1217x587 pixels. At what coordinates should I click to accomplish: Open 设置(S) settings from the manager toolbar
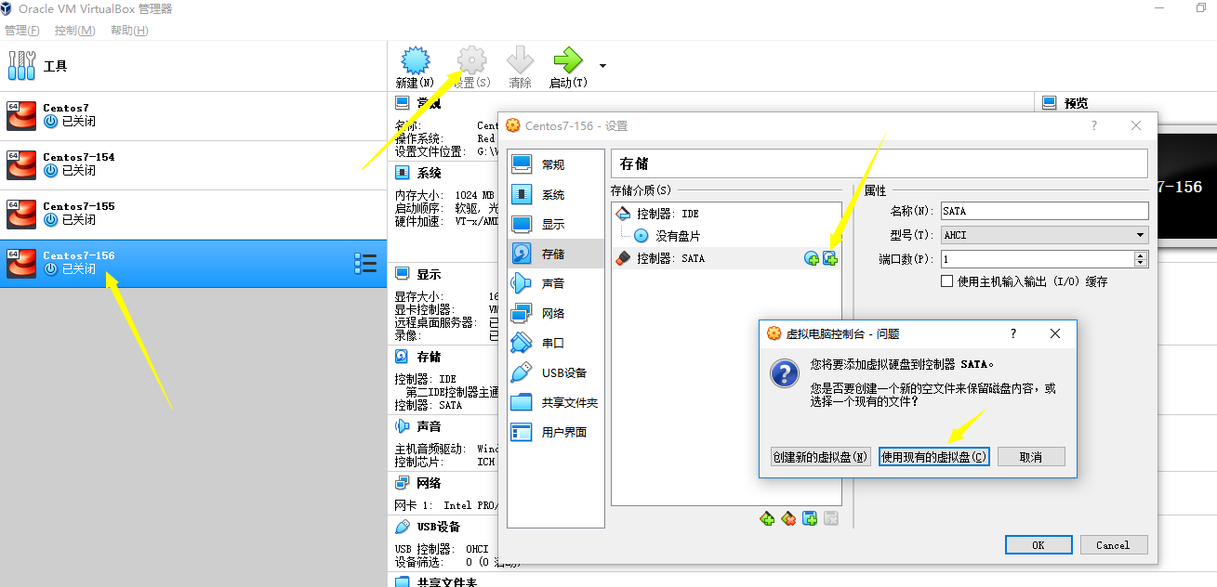[471, 68]
